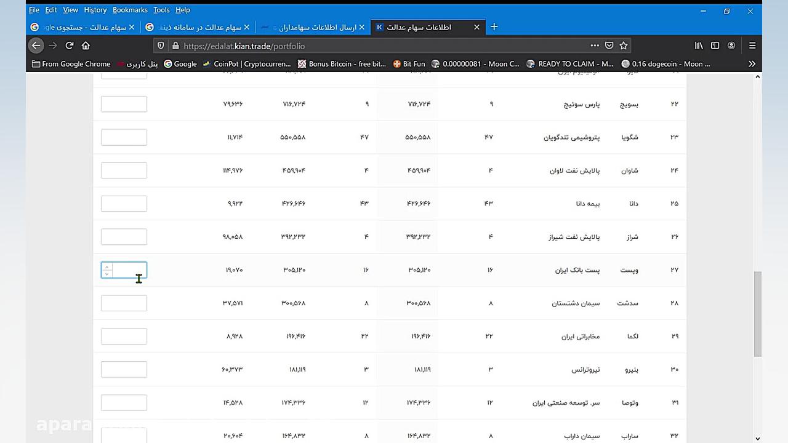788x443 pixels.
Task: Switch to the 'ارسال اطلاعات سهامداران' tab
Action: [x=313, y=27]
